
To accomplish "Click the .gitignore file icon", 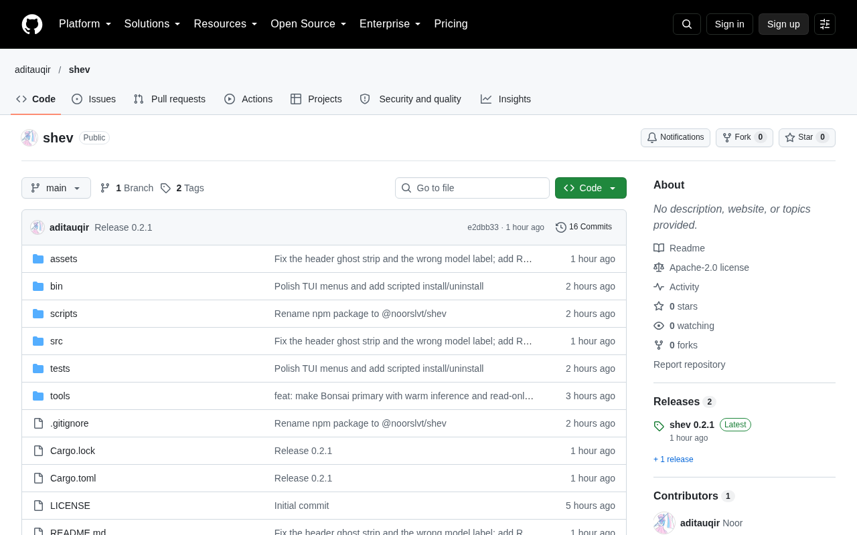I will point(38,423).
